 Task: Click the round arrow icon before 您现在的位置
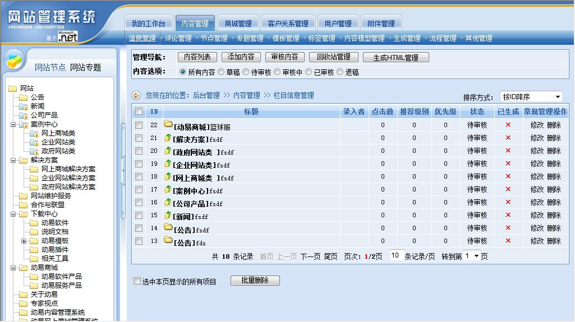pos(136,96)
